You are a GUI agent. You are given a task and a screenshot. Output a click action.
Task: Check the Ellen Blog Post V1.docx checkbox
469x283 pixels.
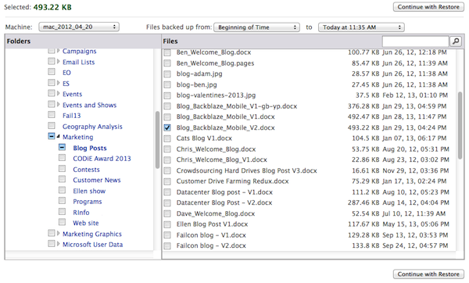167,224
